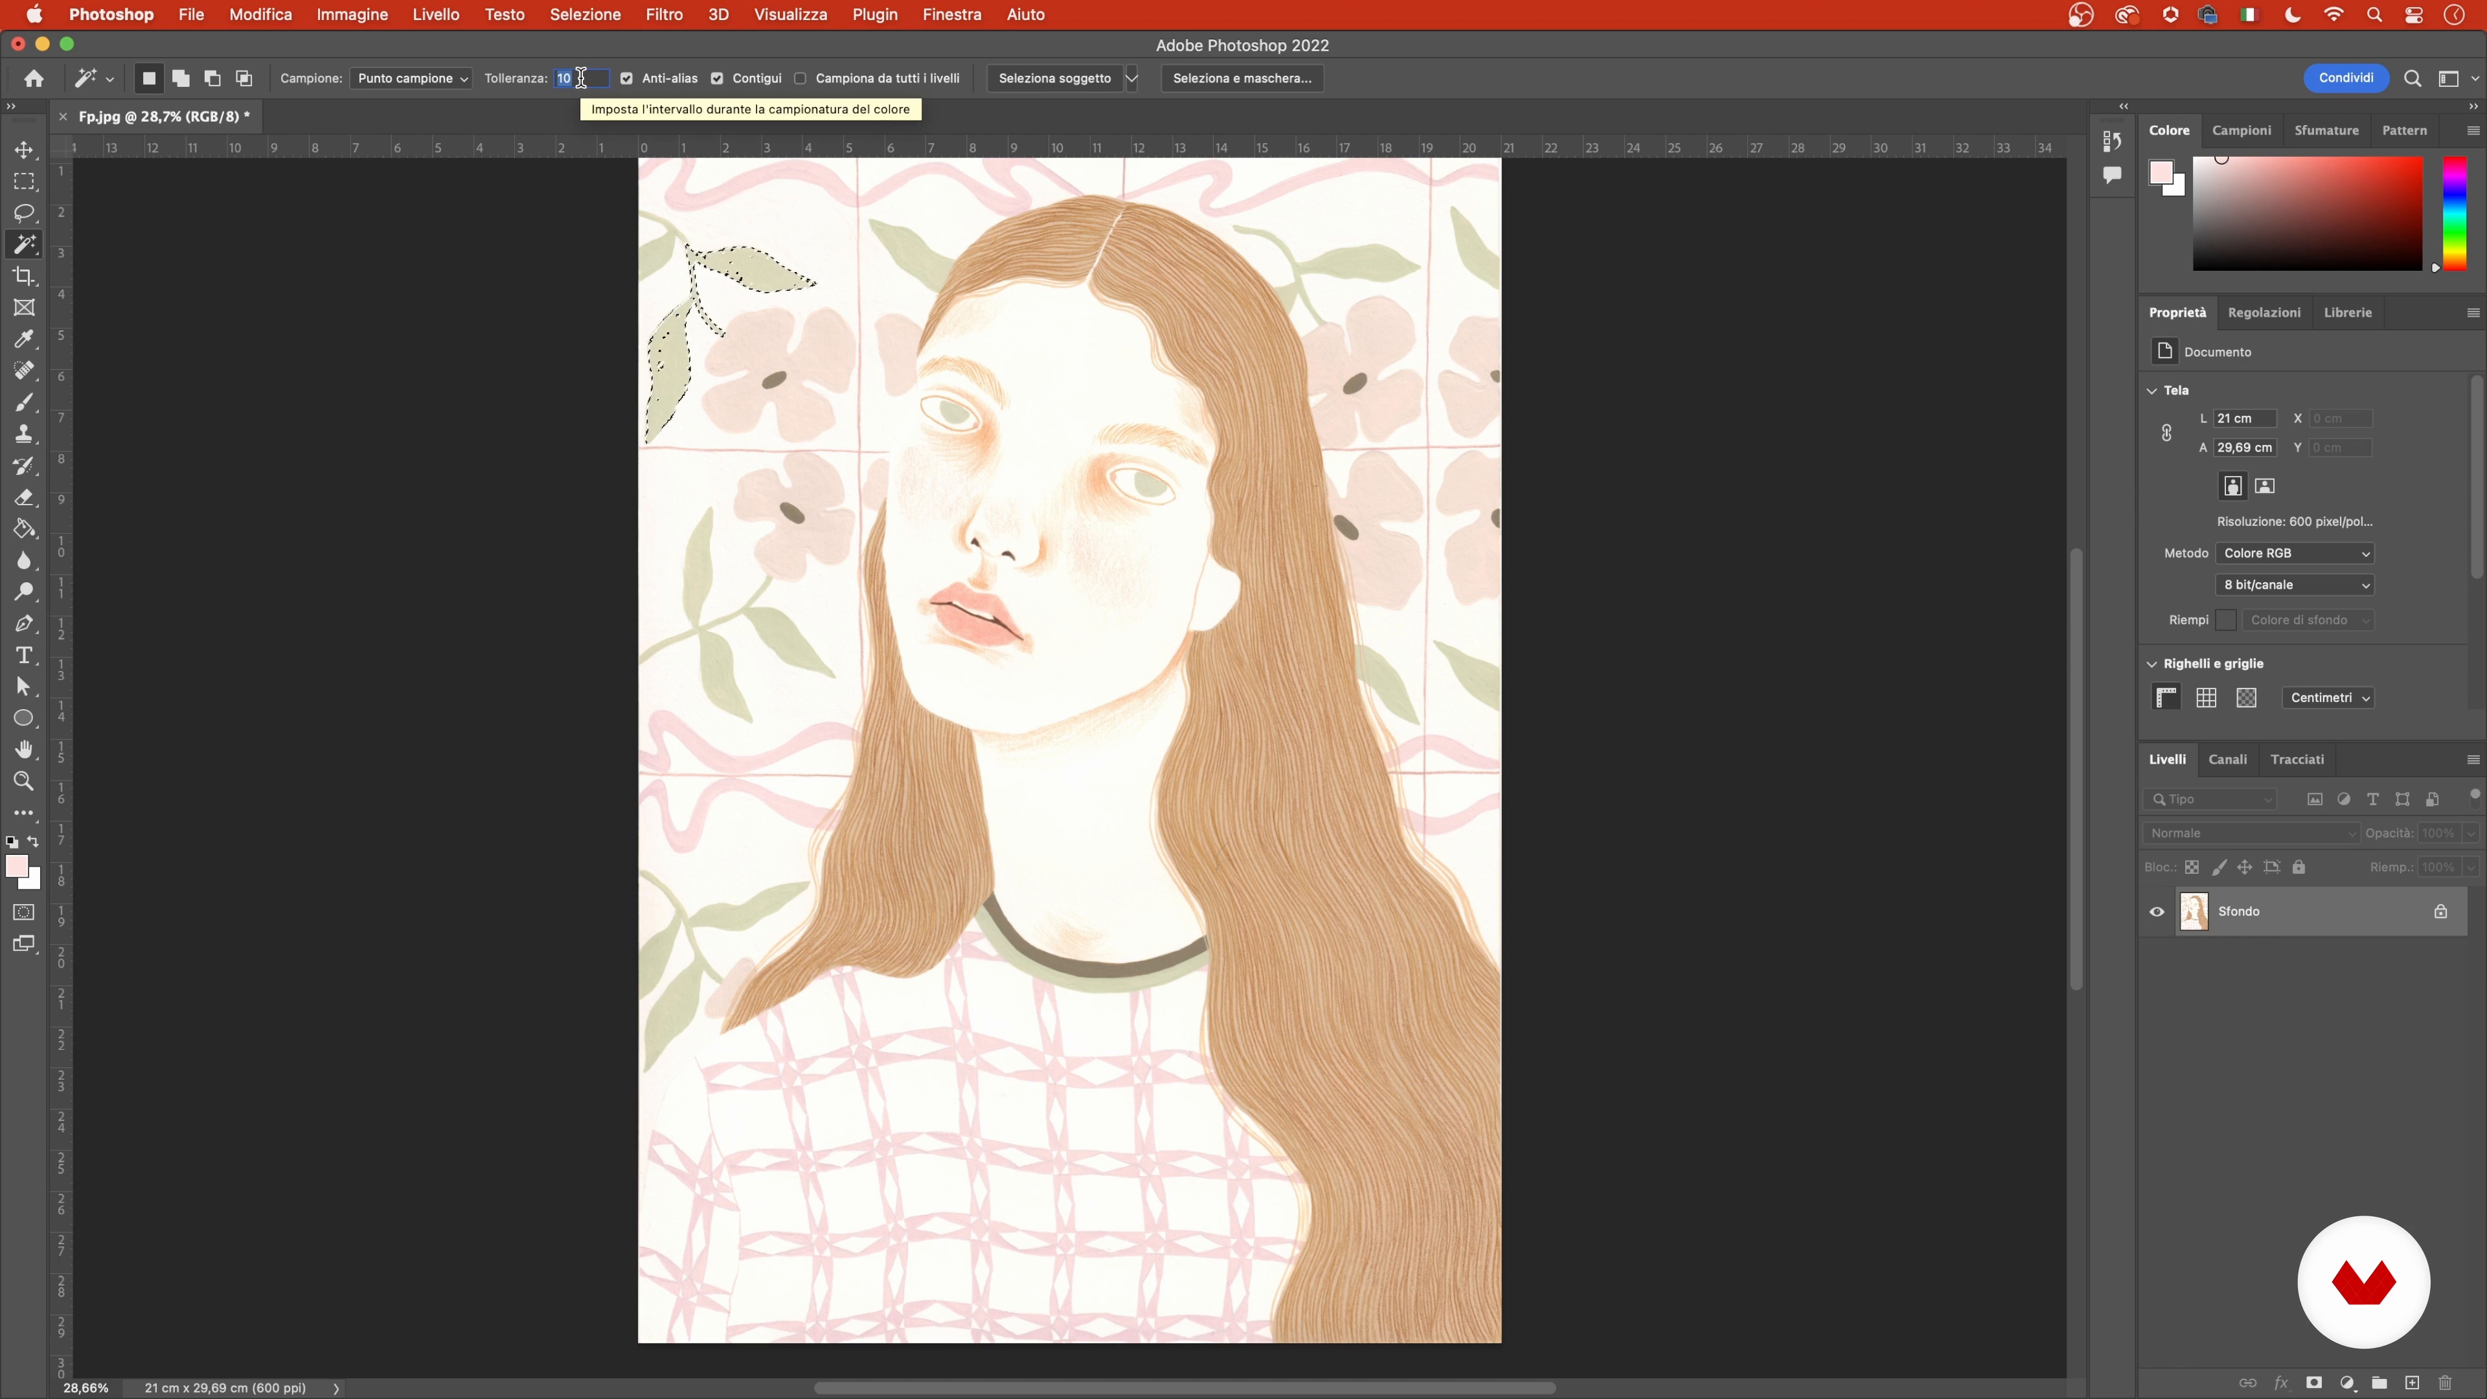2487x1399 pixels.
Task: Choose Subtract from selection mode icon
Action: [x=212, y=78]
